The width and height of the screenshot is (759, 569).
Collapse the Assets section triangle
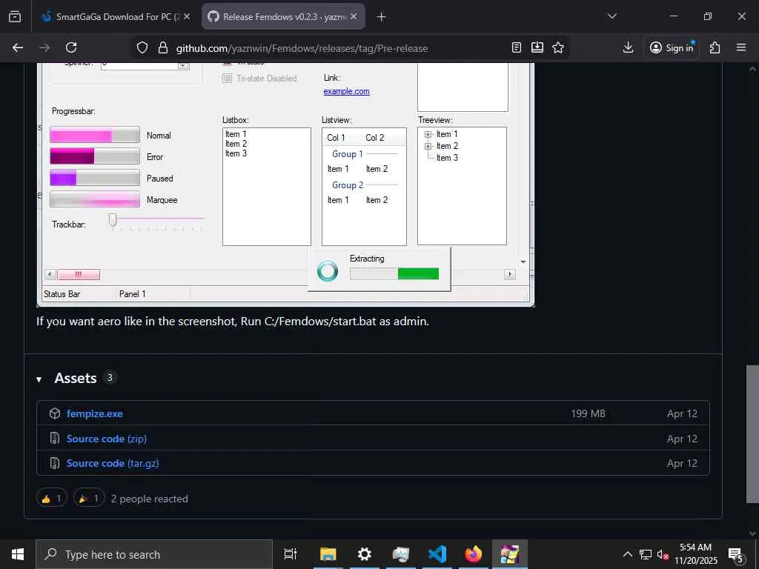(x=39, y=379)
